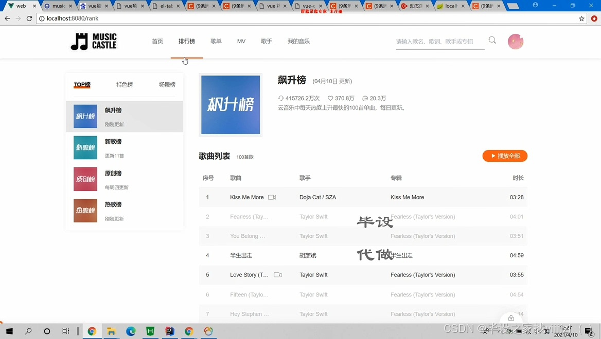Open the new tab button
This screenshot has height=339, width=601.
click(512, 6)
